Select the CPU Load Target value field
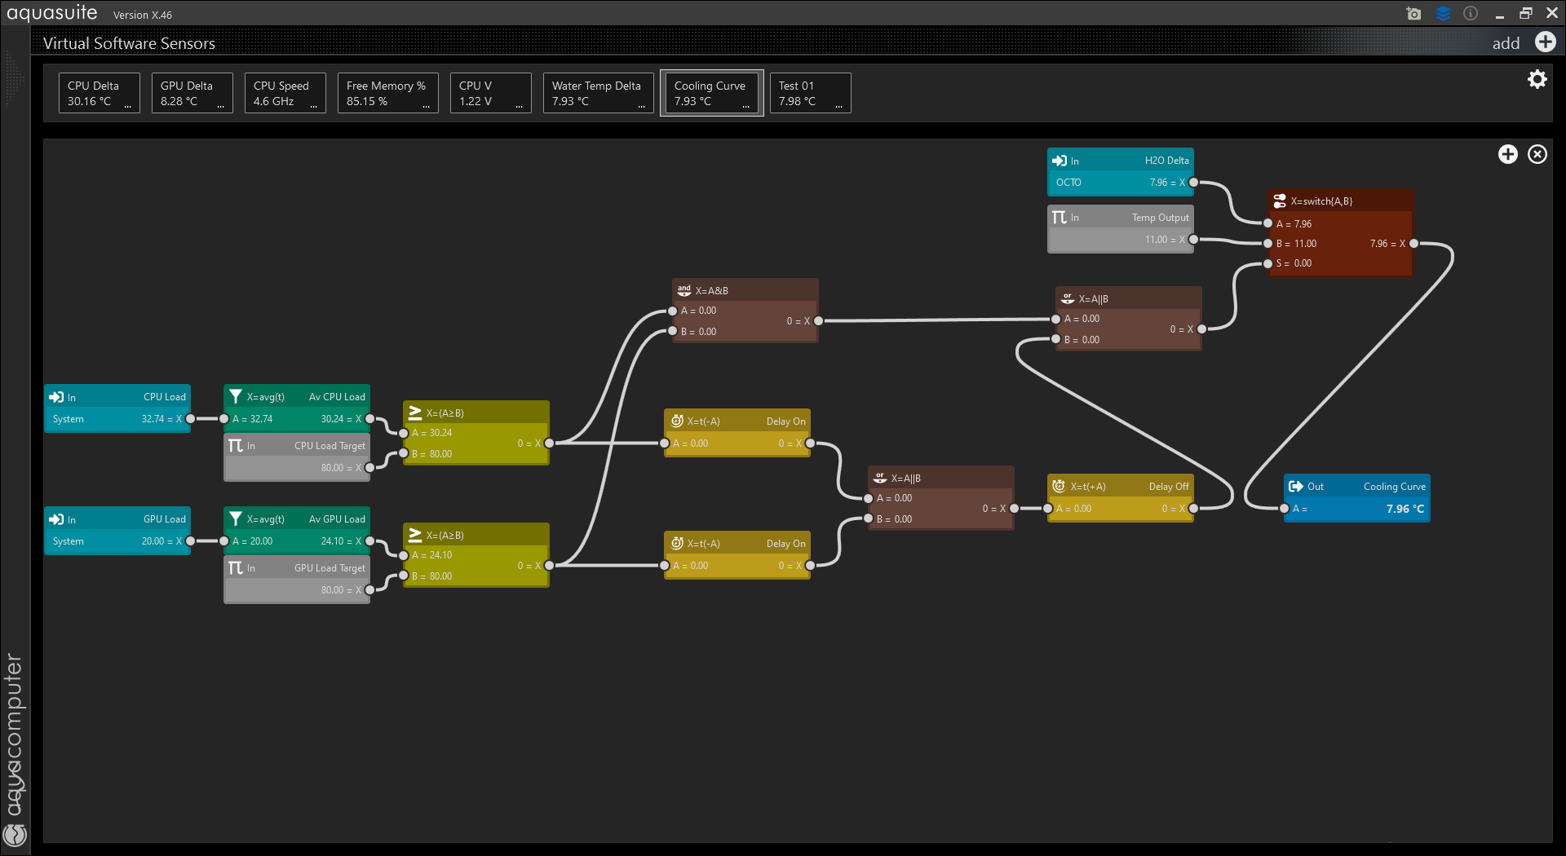 click(331, 468)
